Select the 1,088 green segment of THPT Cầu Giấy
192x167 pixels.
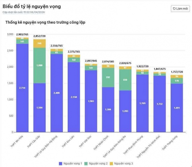pyautogui.click(x=39, y=65)
